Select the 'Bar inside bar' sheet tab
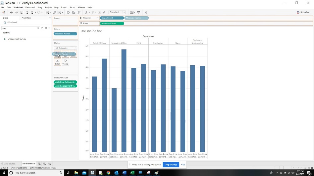Image resolution: width=314 pixels, height=176 pixels. pos(29,164)
